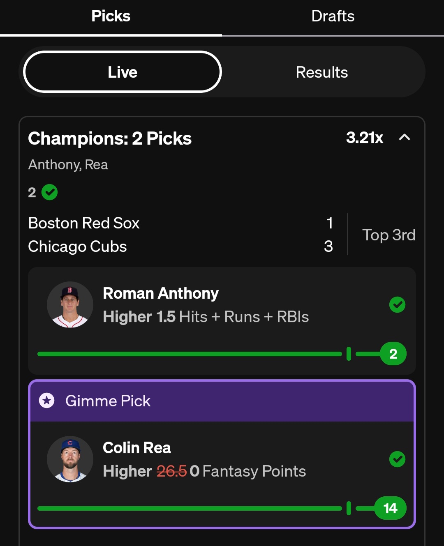
Task: Click the Colin Rea player name
Action: point(137,448)
